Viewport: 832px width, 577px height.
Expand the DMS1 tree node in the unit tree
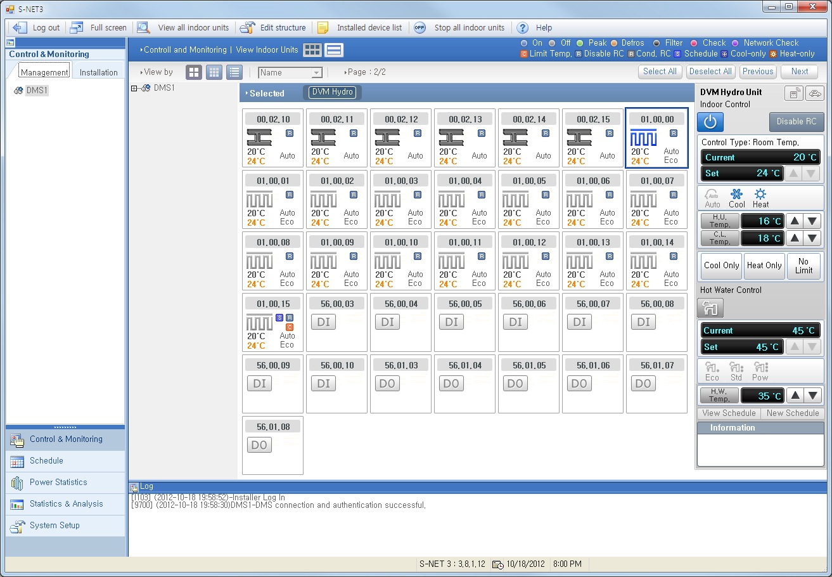[x=134, y=88]
